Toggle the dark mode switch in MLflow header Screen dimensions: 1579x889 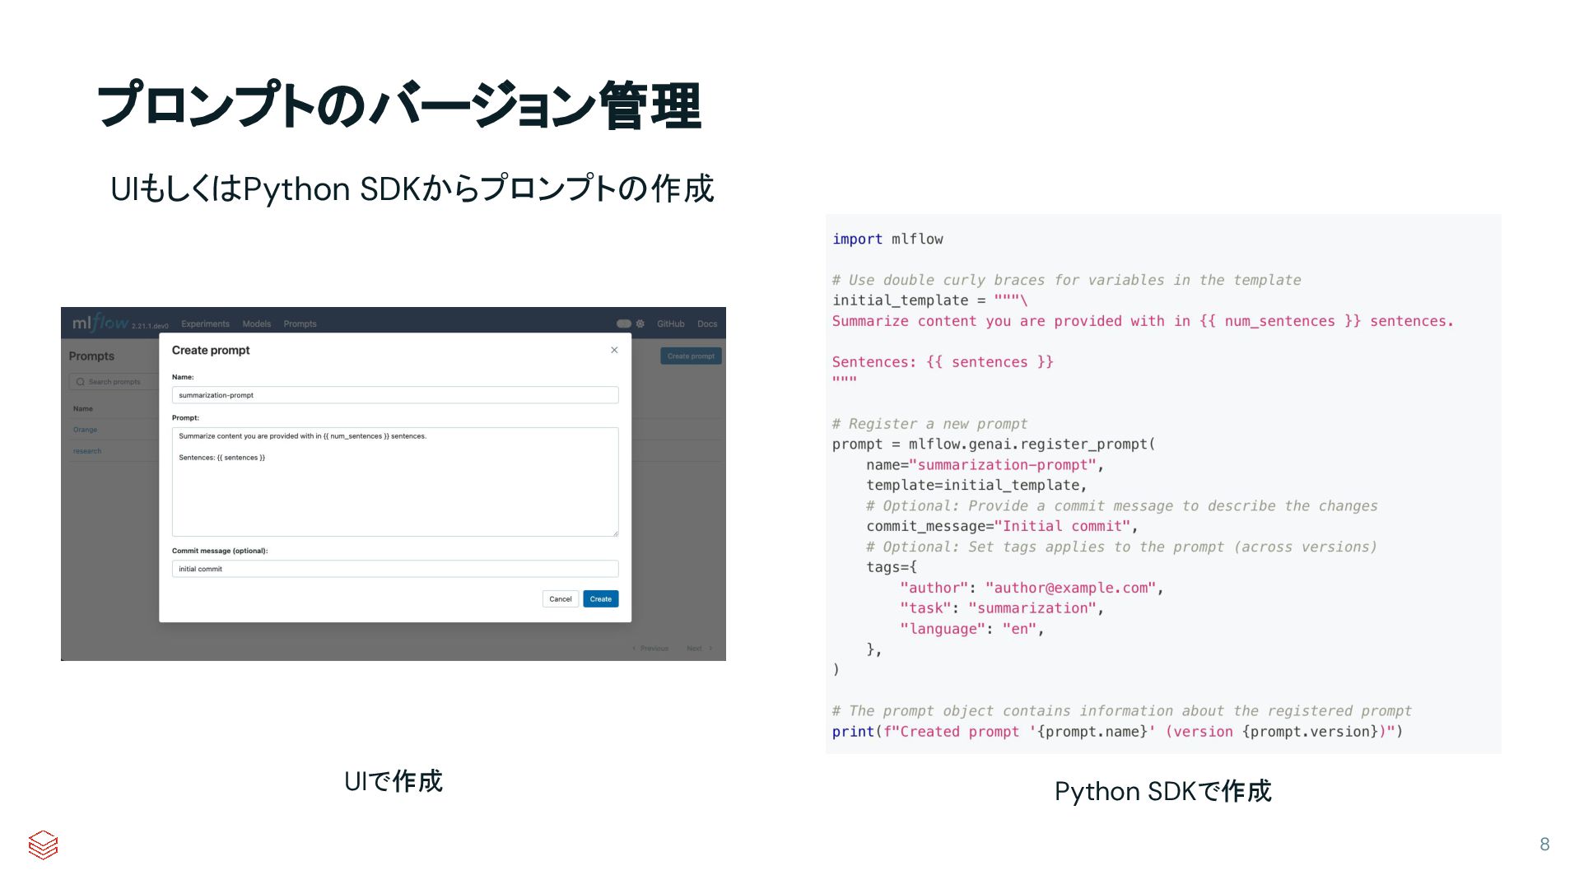624,324
